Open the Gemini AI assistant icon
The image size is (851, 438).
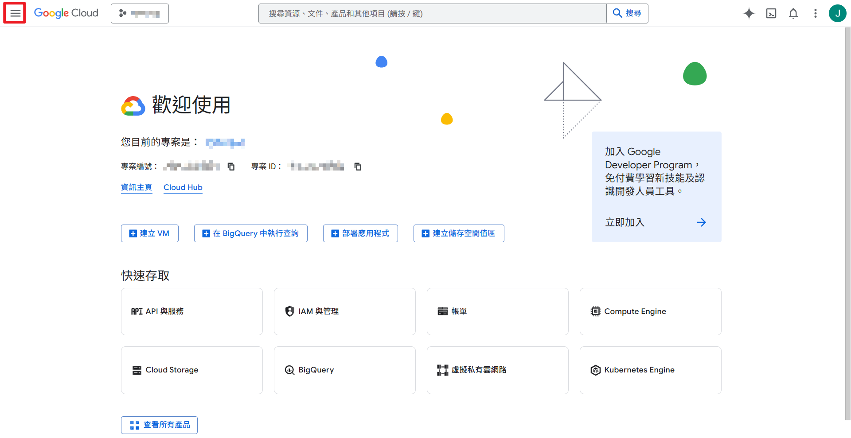pyautogui.click(x=749, y=13)
